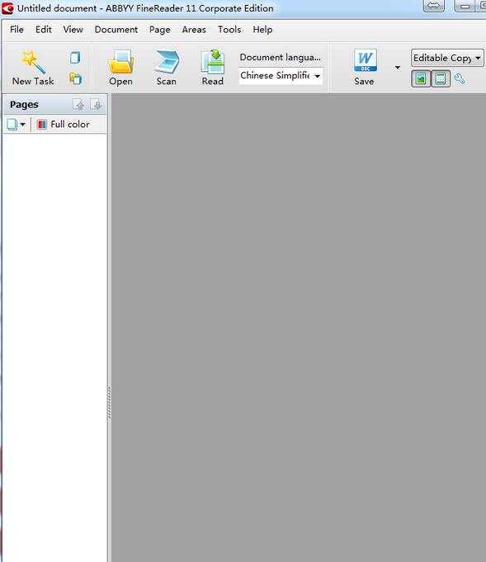The image size is (486, 562).
Task: Move page up arrow in Pages panel
Action: click(x=79, y=105)
